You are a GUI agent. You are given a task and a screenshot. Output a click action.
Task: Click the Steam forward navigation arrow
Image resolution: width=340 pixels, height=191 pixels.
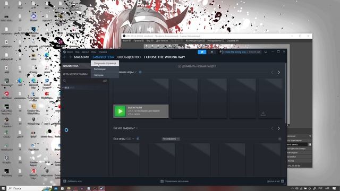(x=70, y=57)
